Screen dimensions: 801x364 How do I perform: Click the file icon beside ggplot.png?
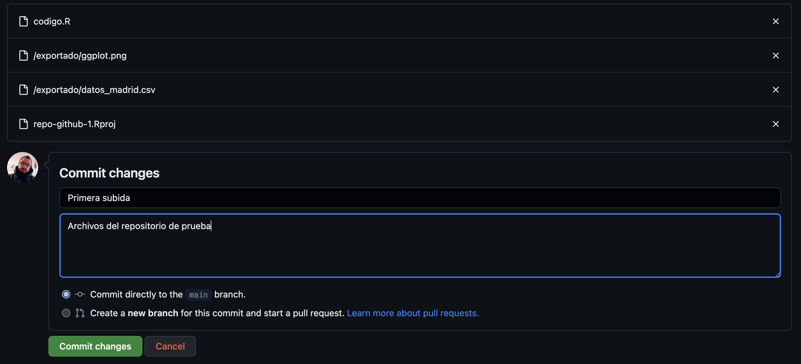pyautogui.click(x=24, y=56)
